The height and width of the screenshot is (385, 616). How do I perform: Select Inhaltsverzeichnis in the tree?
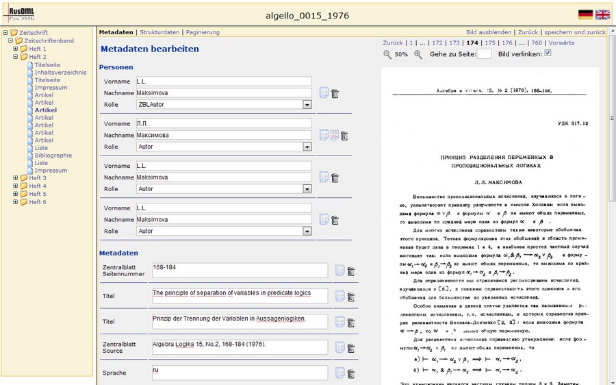(60, 72)
